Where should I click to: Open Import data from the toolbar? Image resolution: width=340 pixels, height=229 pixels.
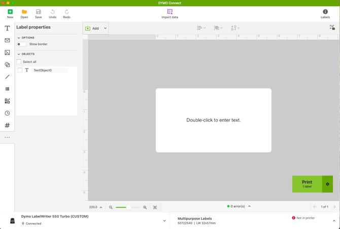169,14
